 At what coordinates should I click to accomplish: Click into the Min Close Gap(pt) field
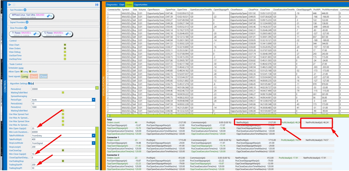pyautogui.click(x=63, y=154)
